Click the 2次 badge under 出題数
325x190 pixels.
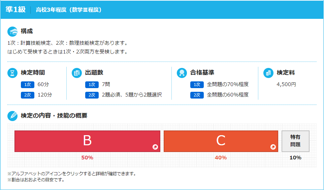[x=92, y=95]
